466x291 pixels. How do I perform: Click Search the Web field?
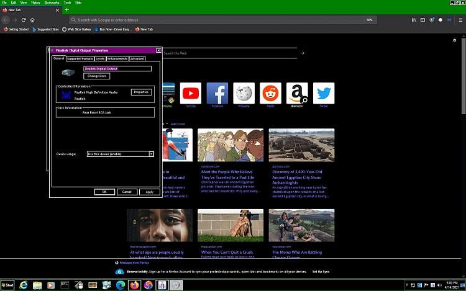click(x=231, y=53)
